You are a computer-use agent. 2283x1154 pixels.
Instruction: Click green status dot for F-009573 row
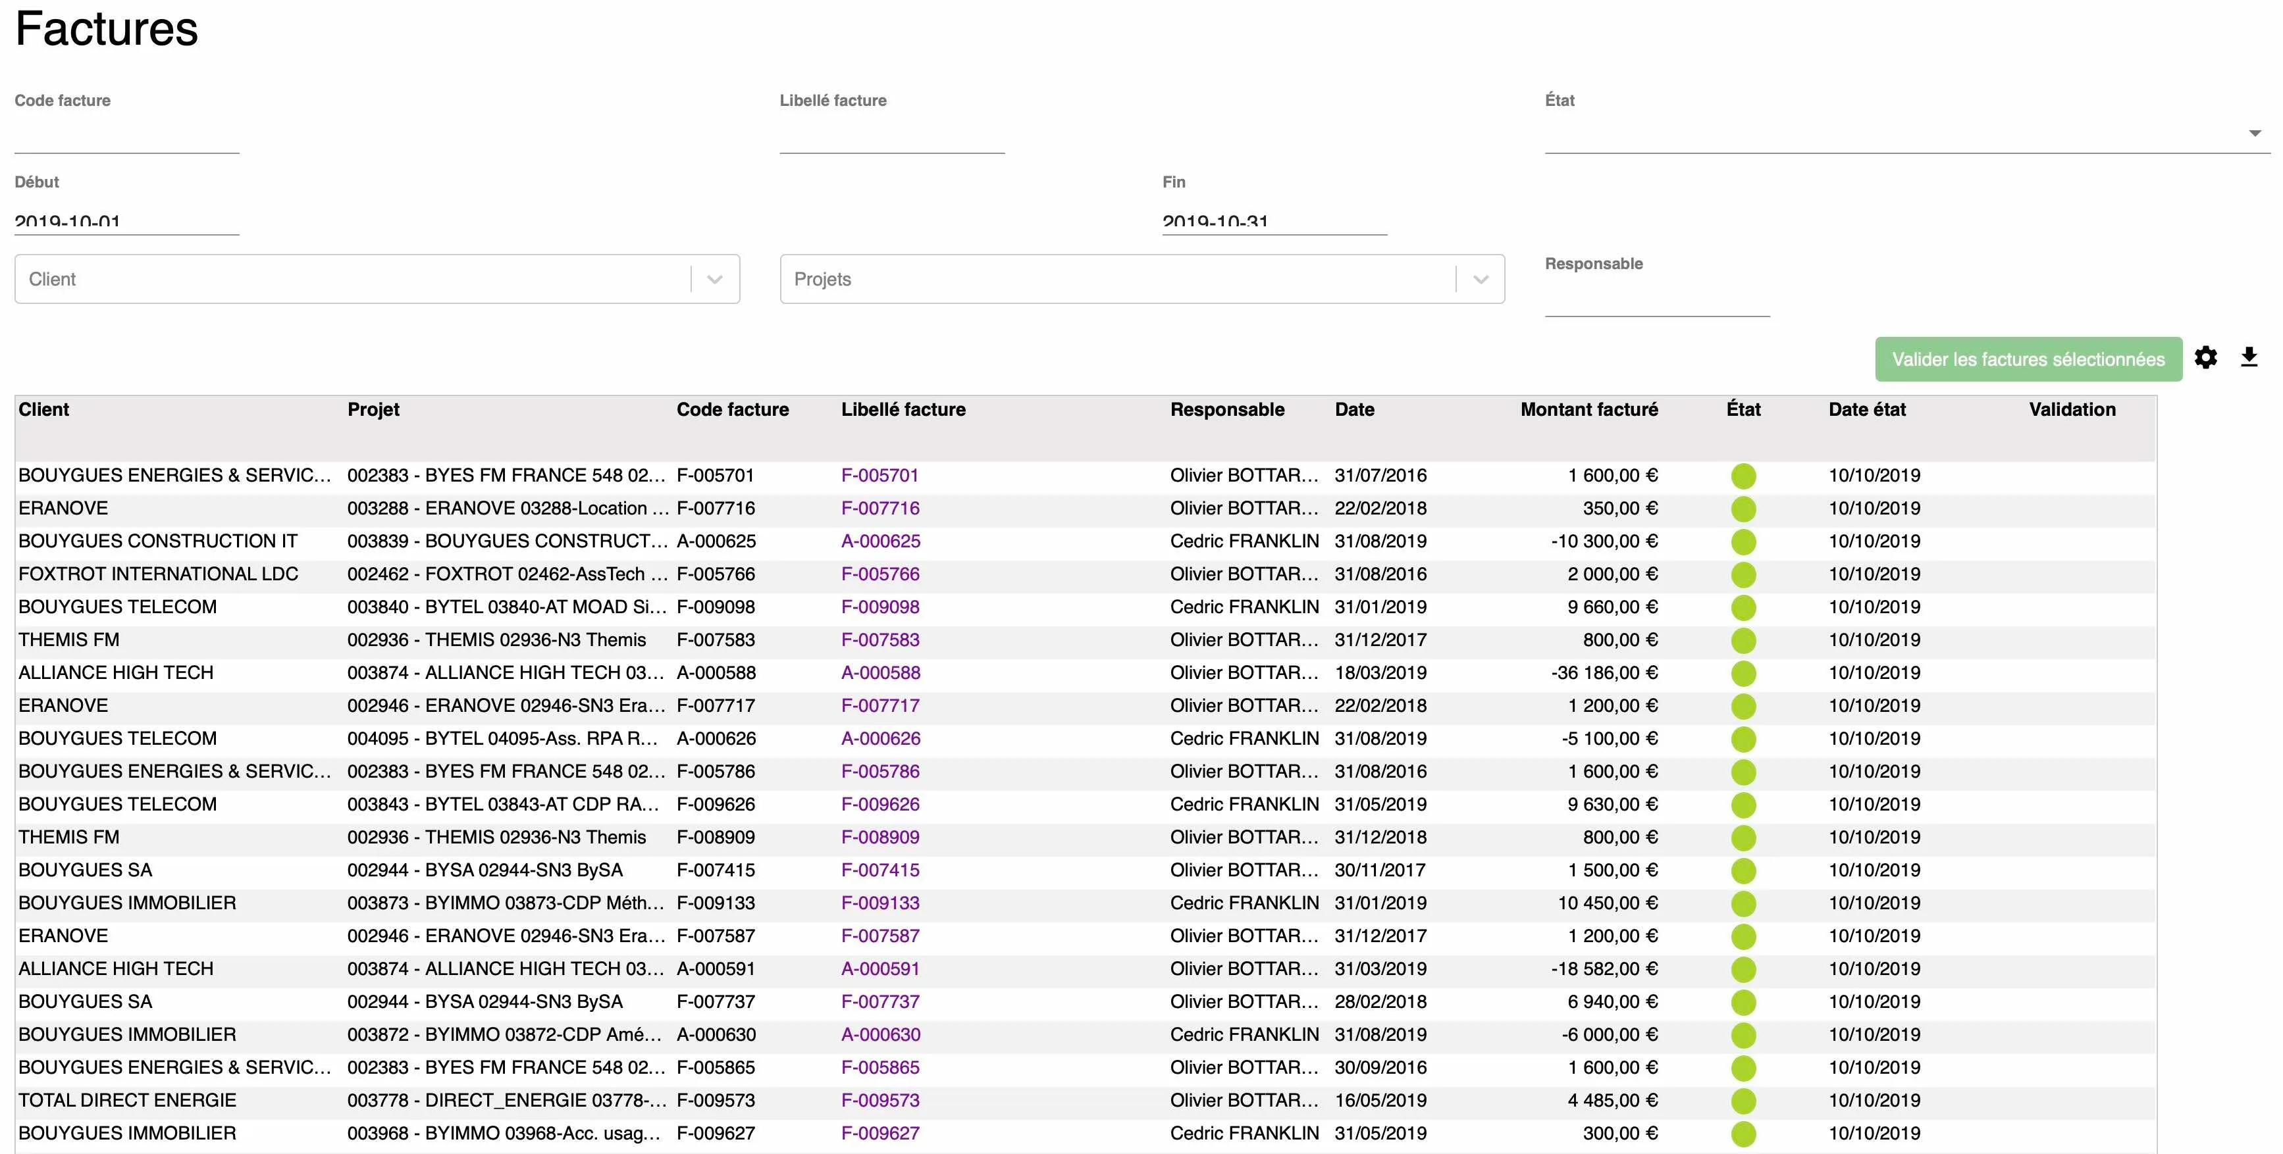pos(1743,1101)
